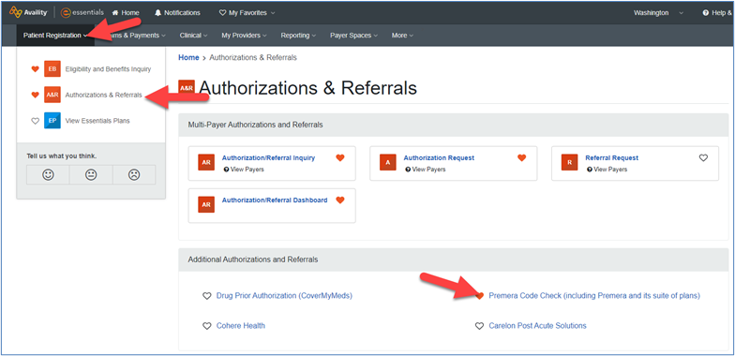
Task: Select the neutral face feedback icon
Action: tap(91, 174)
